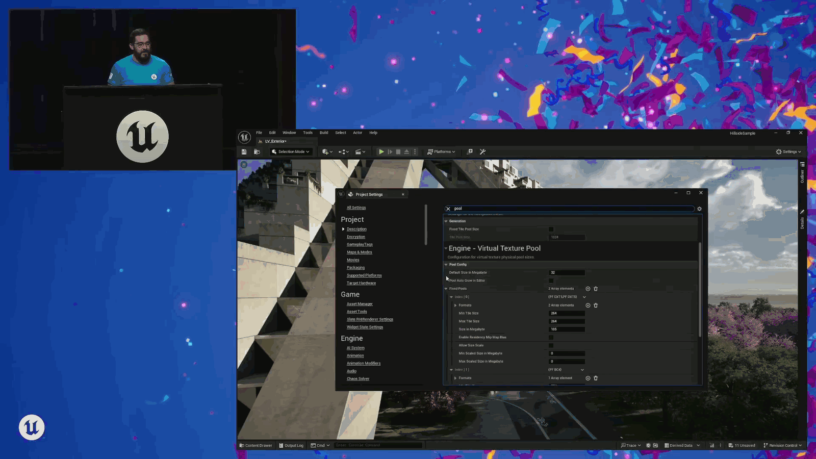Clear the 'pool' search with the X icon
Screen dimensions: 816x459
tap(448, 209)
